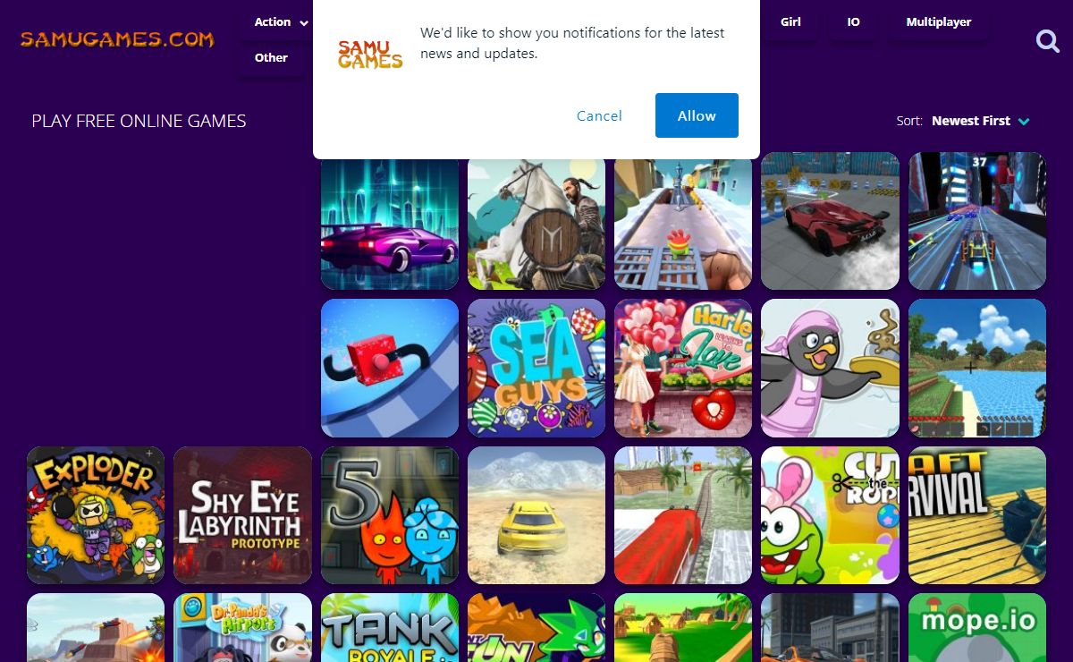
Task: Select the IO category tab
Action: click(853, 21)
